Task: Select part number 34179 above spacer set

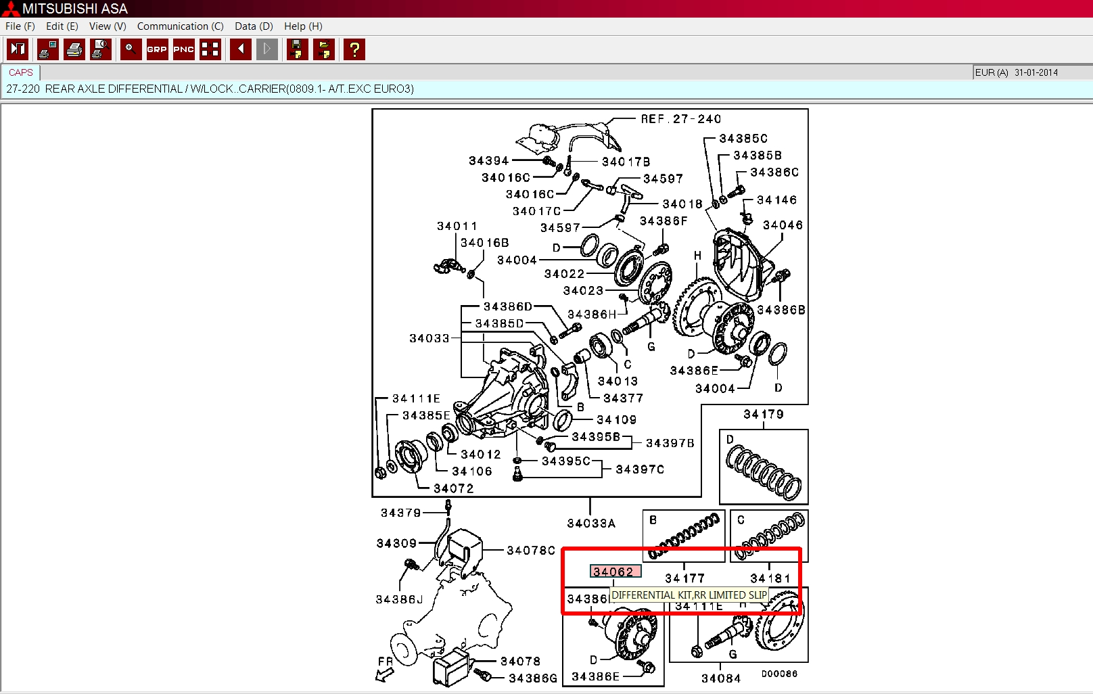Action: click(764, 415)
